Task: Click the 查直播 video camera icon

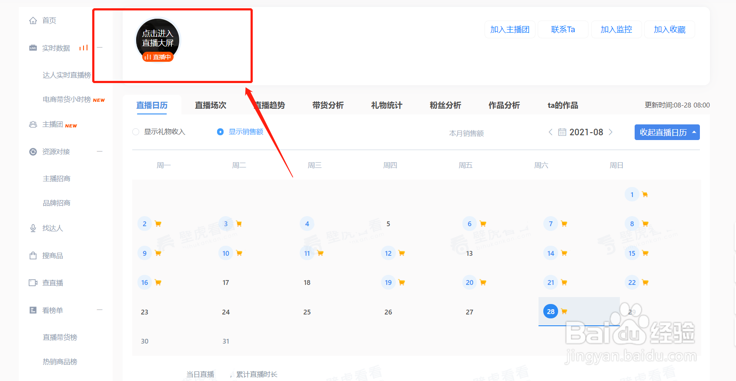Action: [33, 283]
